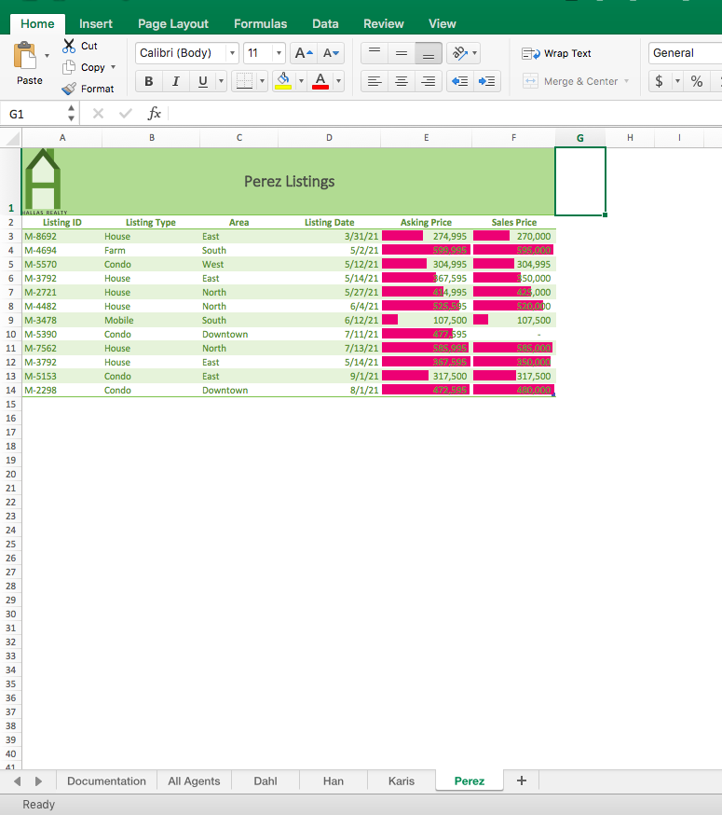Viewport: 722px width, 815px height.
Task: Click the Select All corner triangle
Action: click(11, 138)
